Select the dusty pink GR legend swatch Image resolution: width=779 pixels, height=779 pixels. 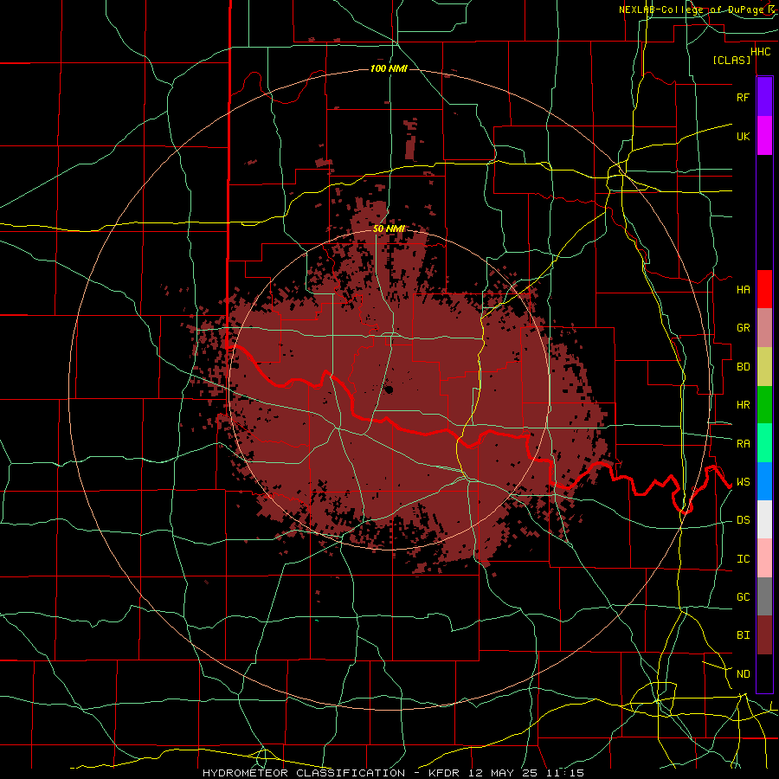pos(764,328)
